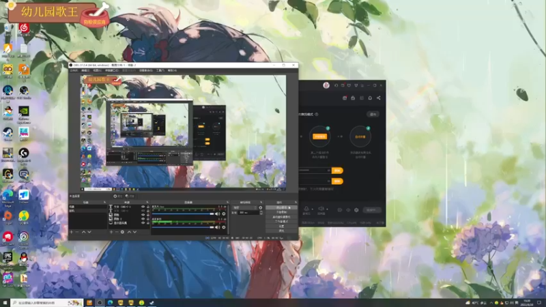Mute the first audio mixer channel
This screenshot has width=546, height=307.
(217, 214)
